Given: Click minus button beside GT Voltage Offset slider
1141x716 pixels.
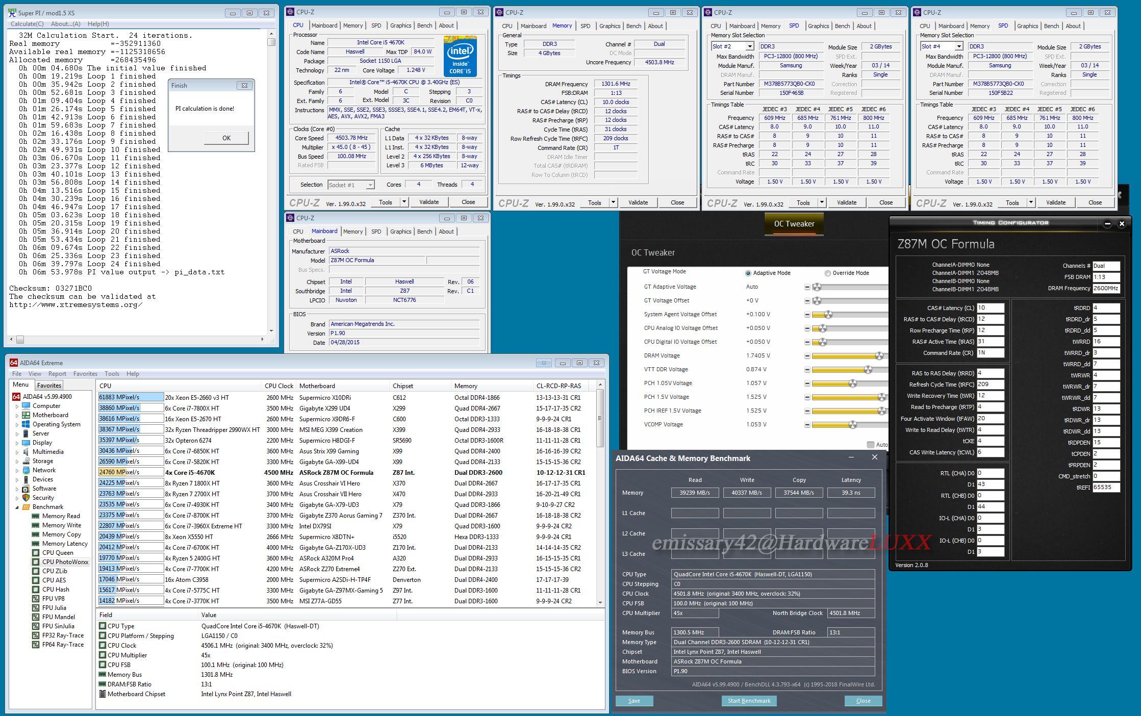Looking at the screenshot, I should [x=807, y=301].
